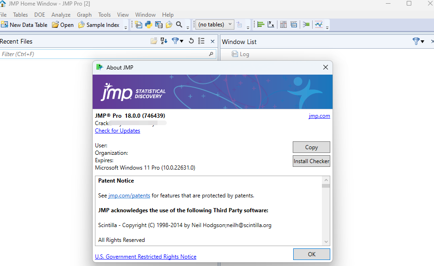Screen dimensions: 434x266
Task: Open the (no tables) table selector dropdown
Action: pos(215,25)
